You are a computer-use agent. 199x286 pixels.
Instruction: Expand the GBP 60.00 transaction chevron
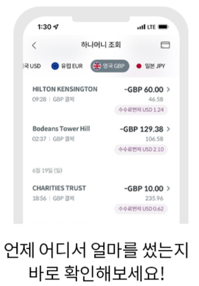coord(168,89)
